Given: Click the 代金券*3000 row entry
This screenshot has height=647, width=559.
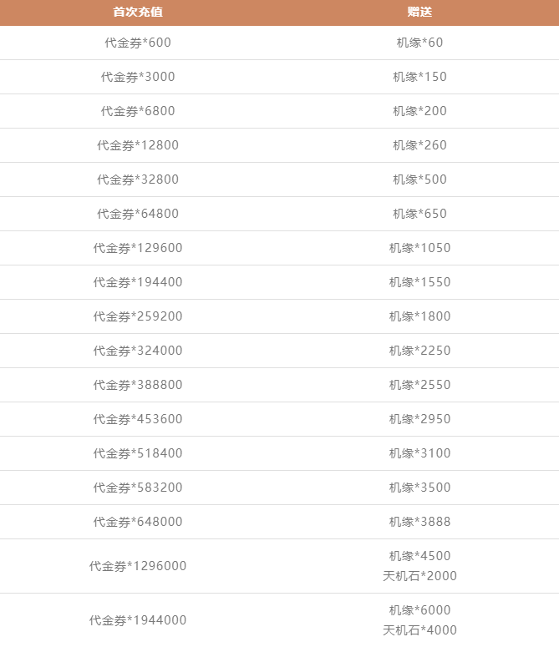Looking at the screenshot, I should click(x=138, y=77).
